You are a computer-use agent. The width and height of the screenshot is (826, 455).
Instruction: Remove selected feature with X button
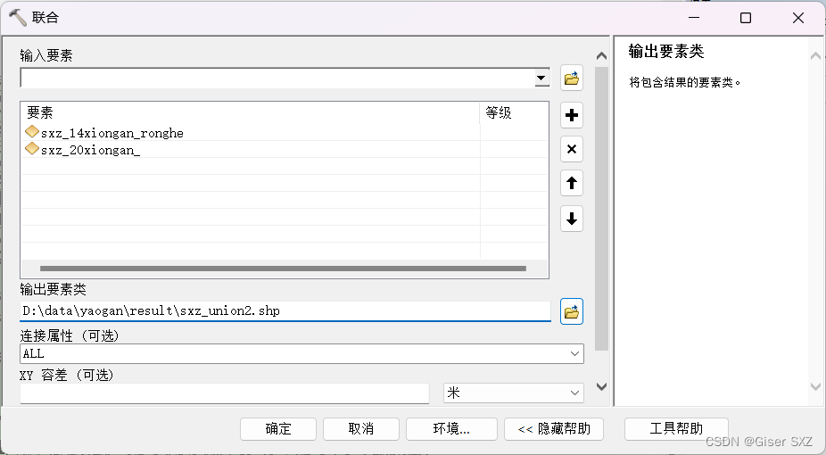[572, 149]
